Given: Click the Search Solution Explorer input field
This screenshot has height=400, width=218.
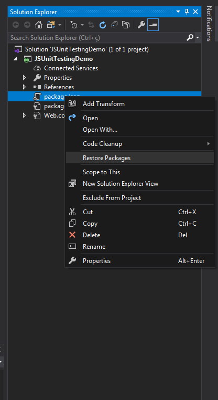Looking at the screenshot, I should click(x=97, y=38).
